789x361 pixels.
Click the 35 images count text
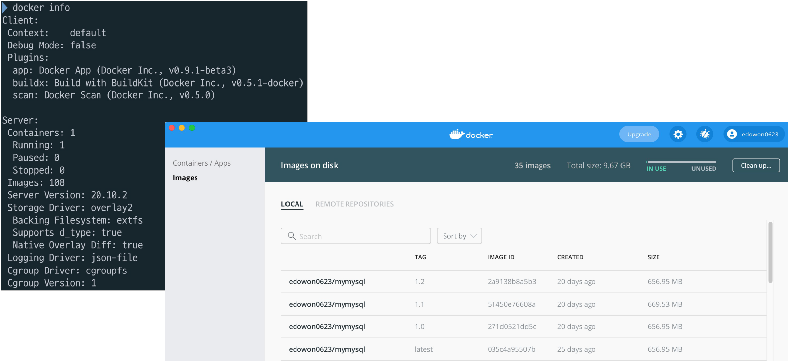(x=532, y=166)
